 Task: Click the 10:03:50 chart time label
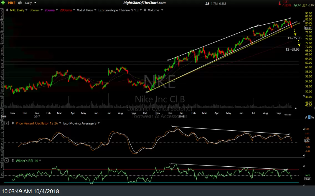[287, 115]
